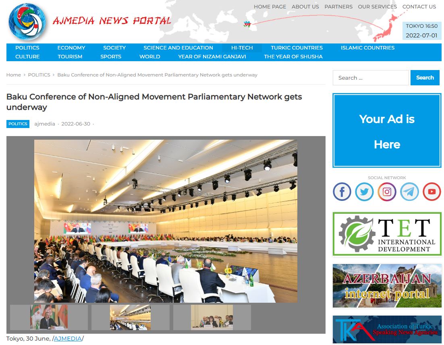This screenshot has height=345, width=444.
Task: Open the Instagram social icon
Action: 387,192
